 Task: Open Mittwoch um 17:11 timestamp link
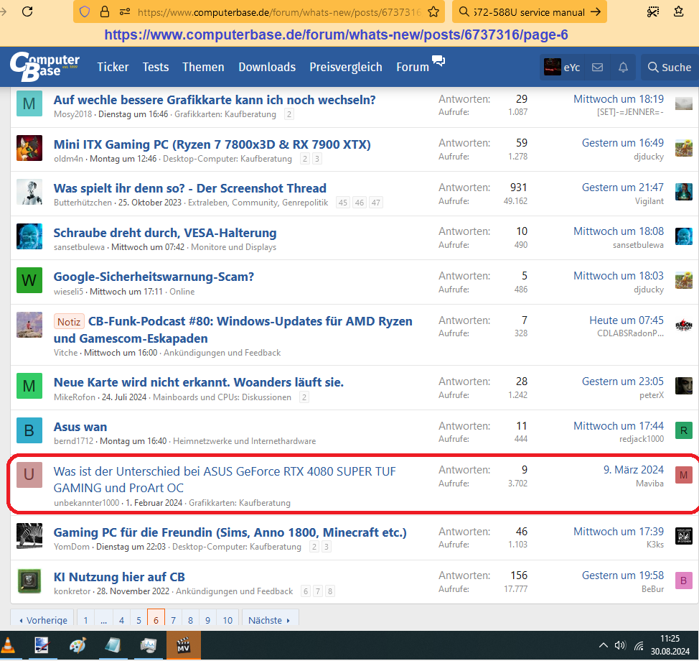pos(126,292)
